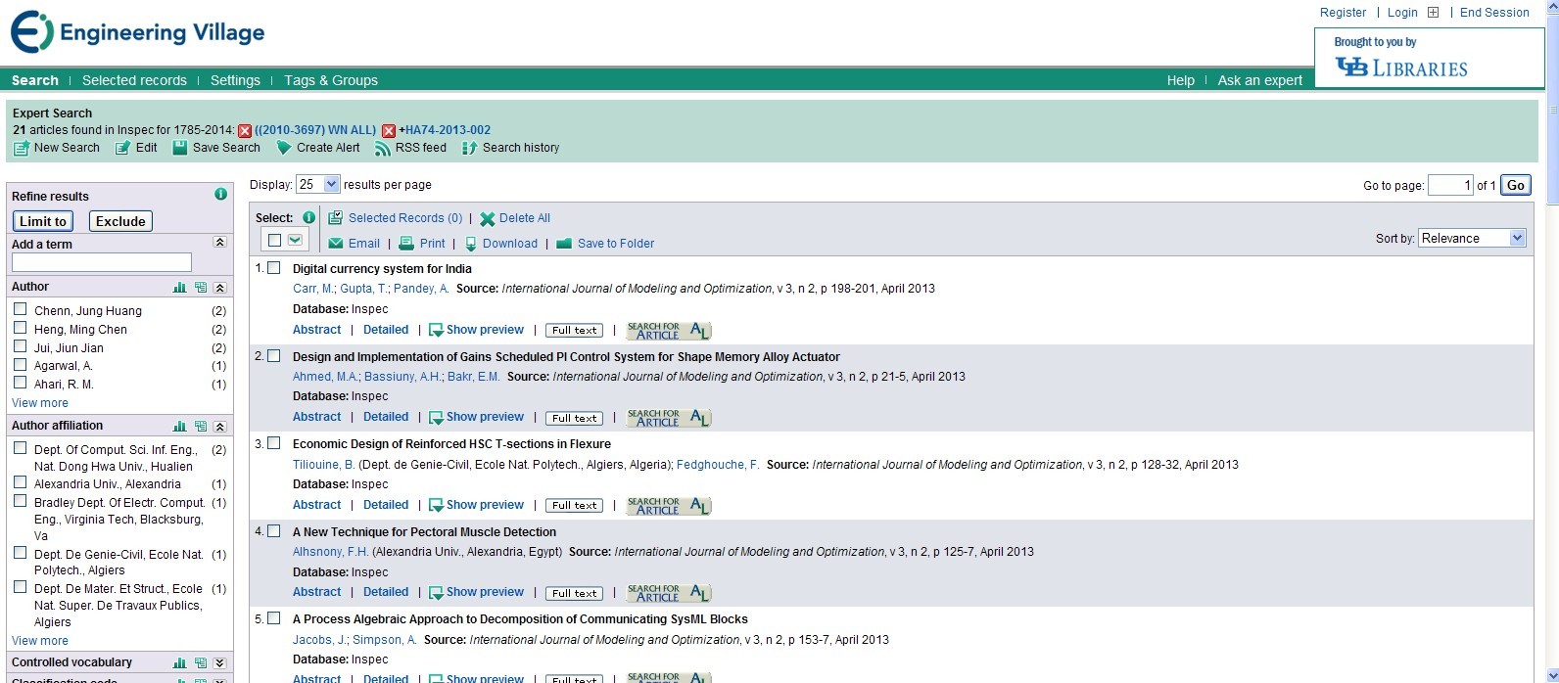The width and height of the screenshot is (1559, 683).
Task: Select record 5 SysML Blocks checkbox
Action: pos(274,618)
